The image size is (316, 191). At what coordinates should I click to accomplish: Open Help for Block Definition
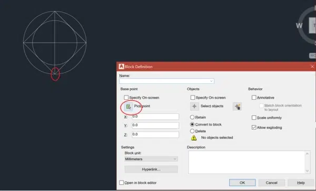(301, 183)
